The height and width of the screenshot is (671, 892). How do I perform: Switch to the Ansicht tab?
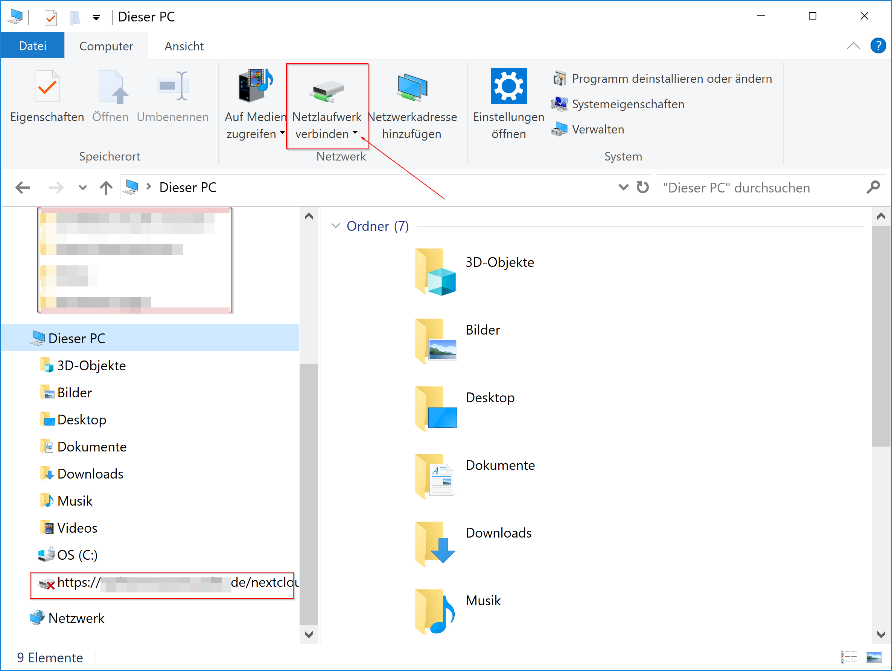184,45
